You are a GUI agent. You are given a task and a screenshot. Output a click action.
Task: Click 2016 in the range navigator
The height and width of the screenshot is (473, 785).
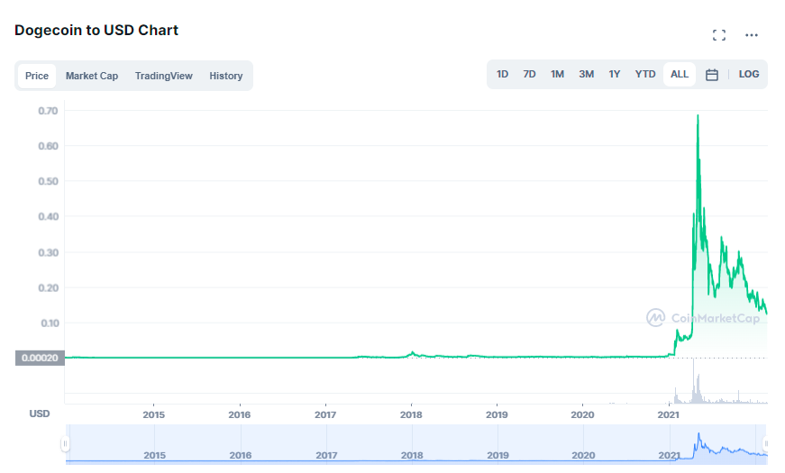(x=241, y=455)
